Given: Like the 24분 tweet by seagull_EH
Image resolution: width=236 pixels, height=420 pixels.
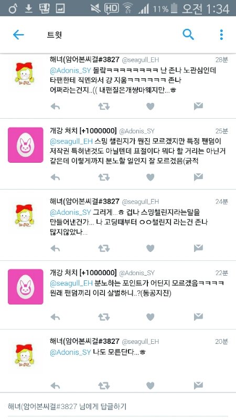Looking at the screenshot, I should pyautogui.click(x=151, y=248).
